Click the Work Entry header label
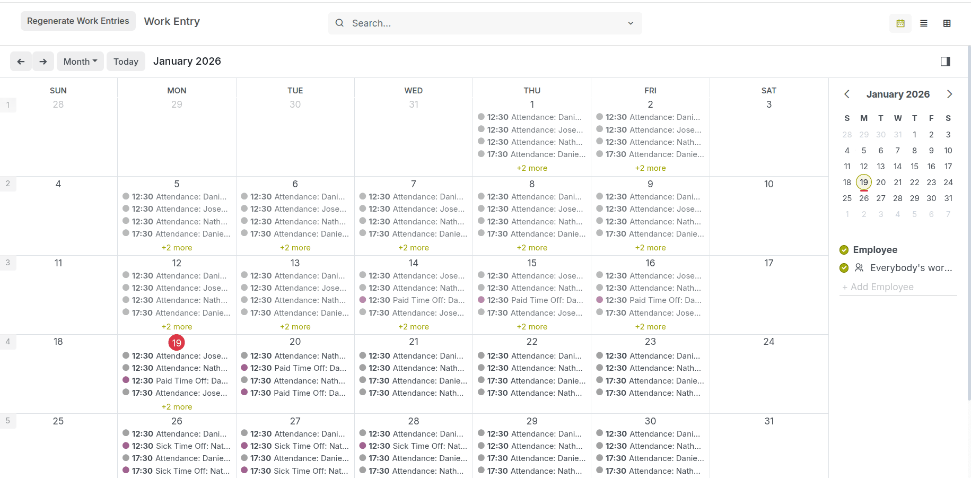971x478 pixels. point(172,21)
